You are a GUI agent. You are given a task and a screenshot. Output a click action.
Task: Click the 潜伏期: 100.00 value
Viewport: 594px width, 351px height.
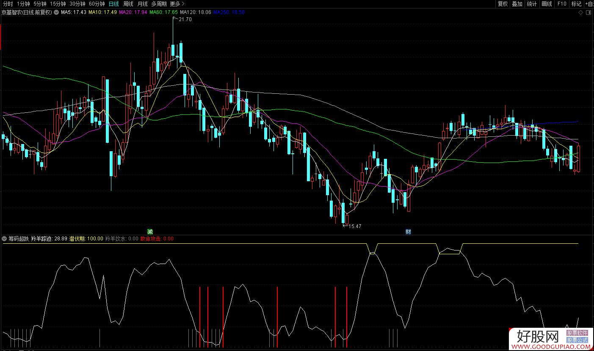click(86, 239)
